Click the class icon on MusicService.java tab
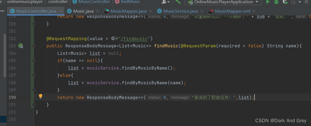The image size is (311, 126). coord(159,11)
